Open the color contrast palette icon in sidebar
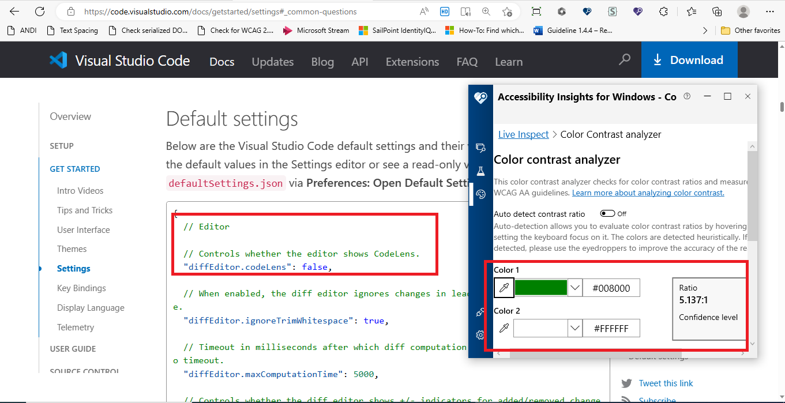 coord(480,194)
